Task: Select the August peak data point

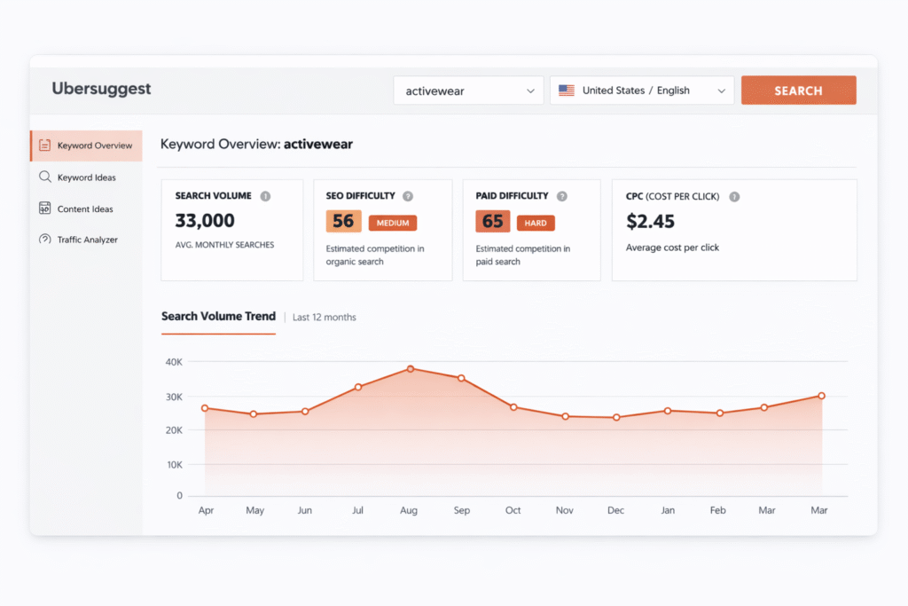Action: 410,368
